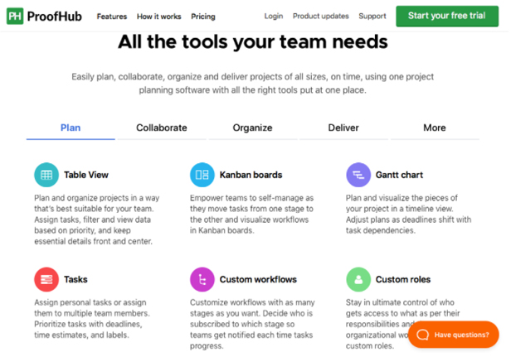Click description Assign personal tasks or assign

tap(92, 319)
